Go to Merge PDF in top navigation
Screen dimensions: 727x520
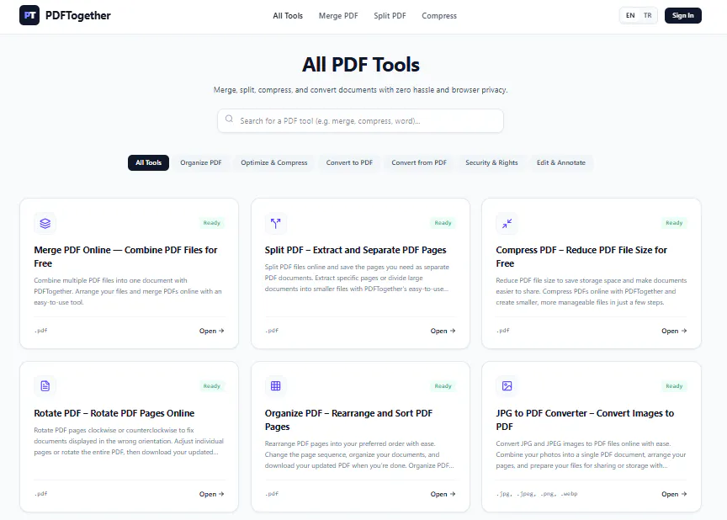click(x=338, y=16)
